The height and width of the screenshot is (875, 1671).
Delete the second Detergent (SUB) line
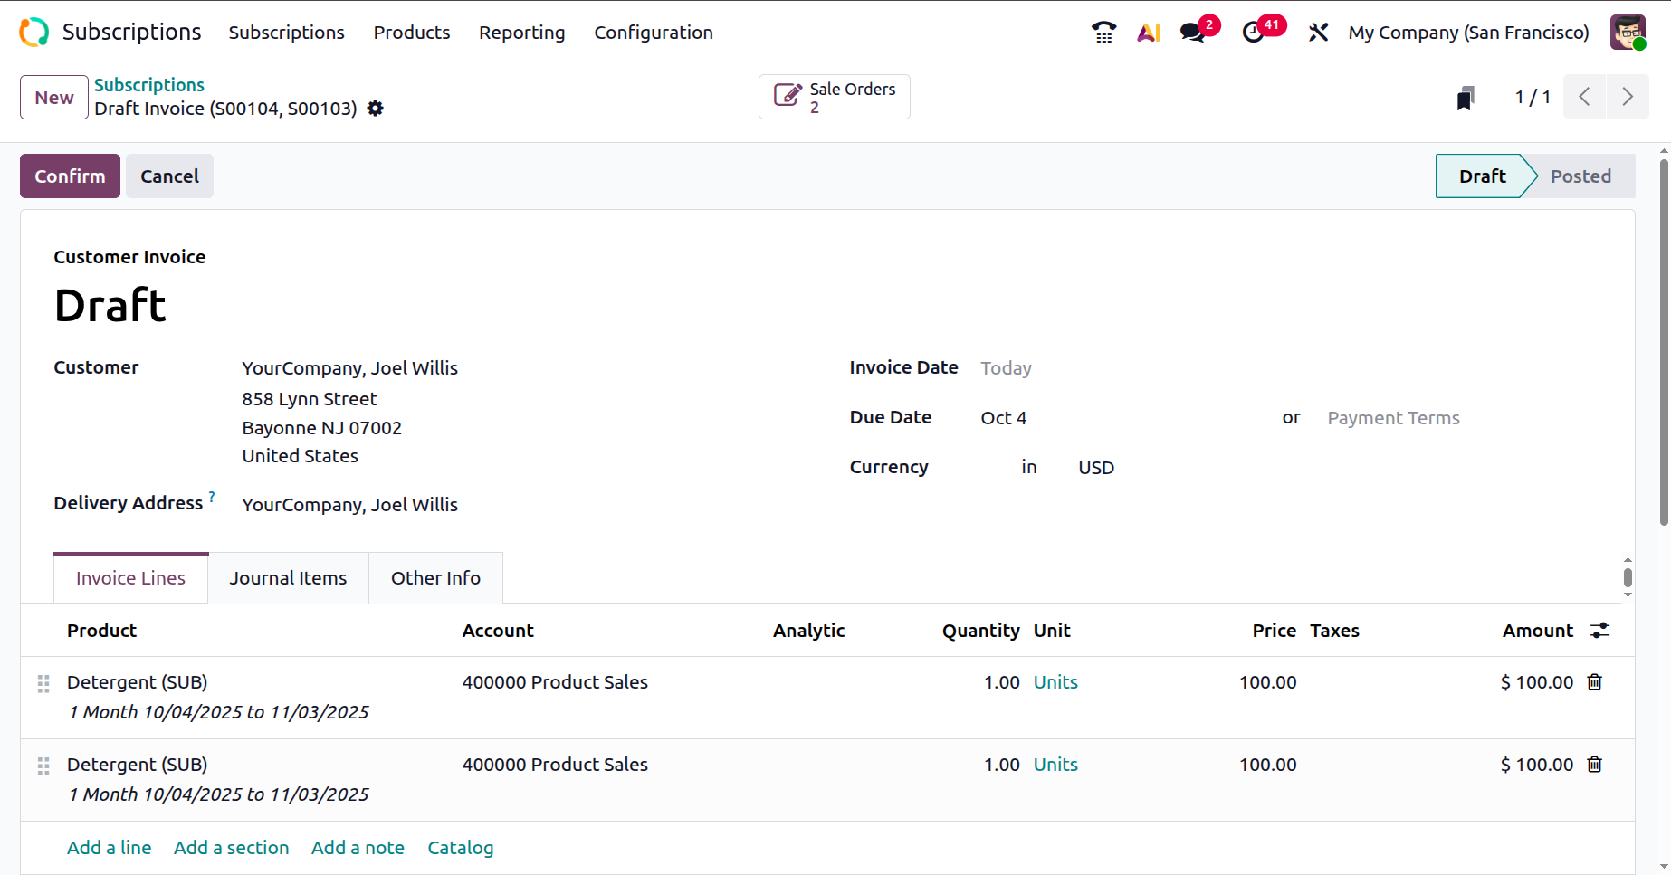(x=1595, y=765)
